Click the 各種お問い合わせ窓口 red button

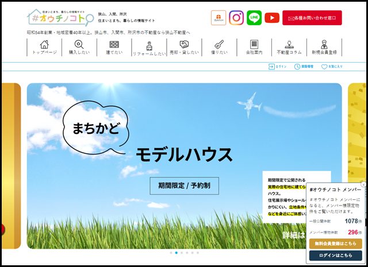coord(312,18)
